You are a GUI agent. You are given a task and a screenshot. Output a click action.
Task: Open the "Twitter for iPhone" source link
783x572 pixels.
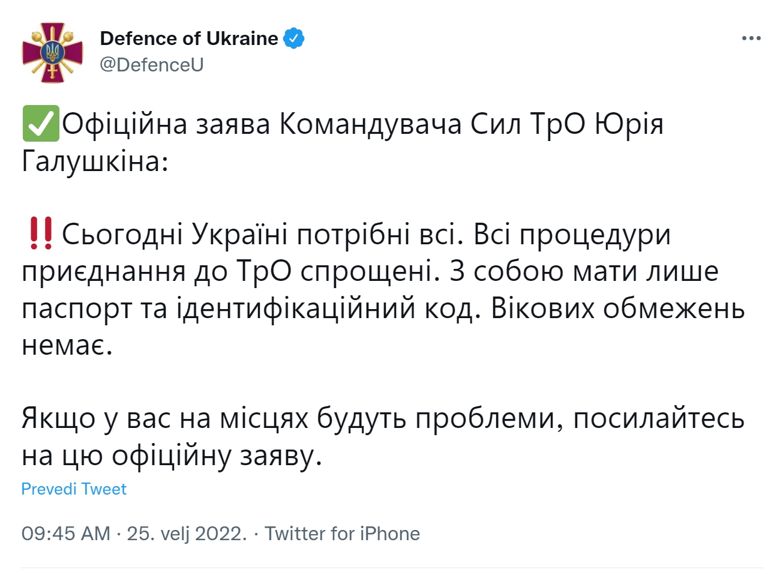click(343, 534)
